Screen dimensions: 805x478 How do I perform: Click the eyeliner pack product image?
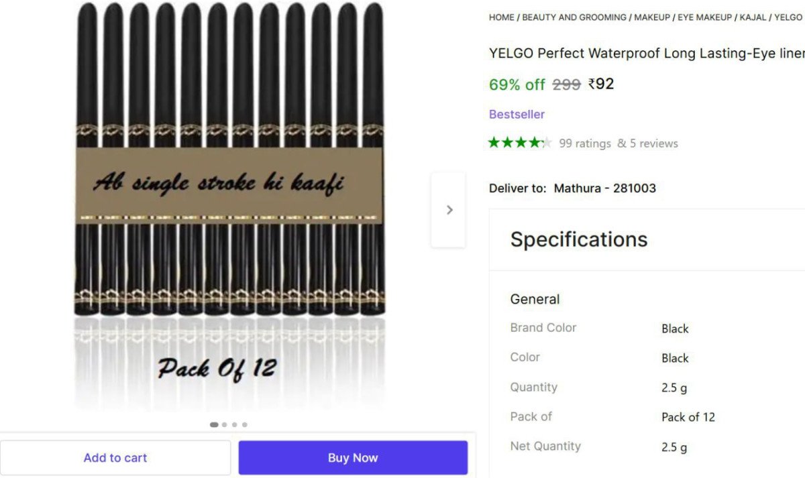(229, 201)
